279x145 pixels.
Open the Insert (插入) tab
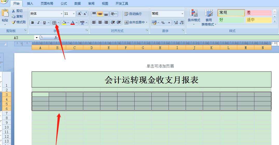(x=30, y=3)
